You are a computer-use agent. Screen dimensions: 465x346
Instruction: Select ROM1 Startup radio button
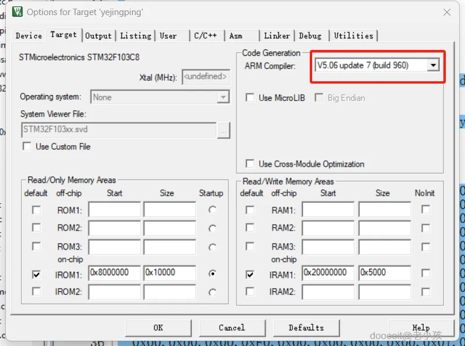point(212,210)
